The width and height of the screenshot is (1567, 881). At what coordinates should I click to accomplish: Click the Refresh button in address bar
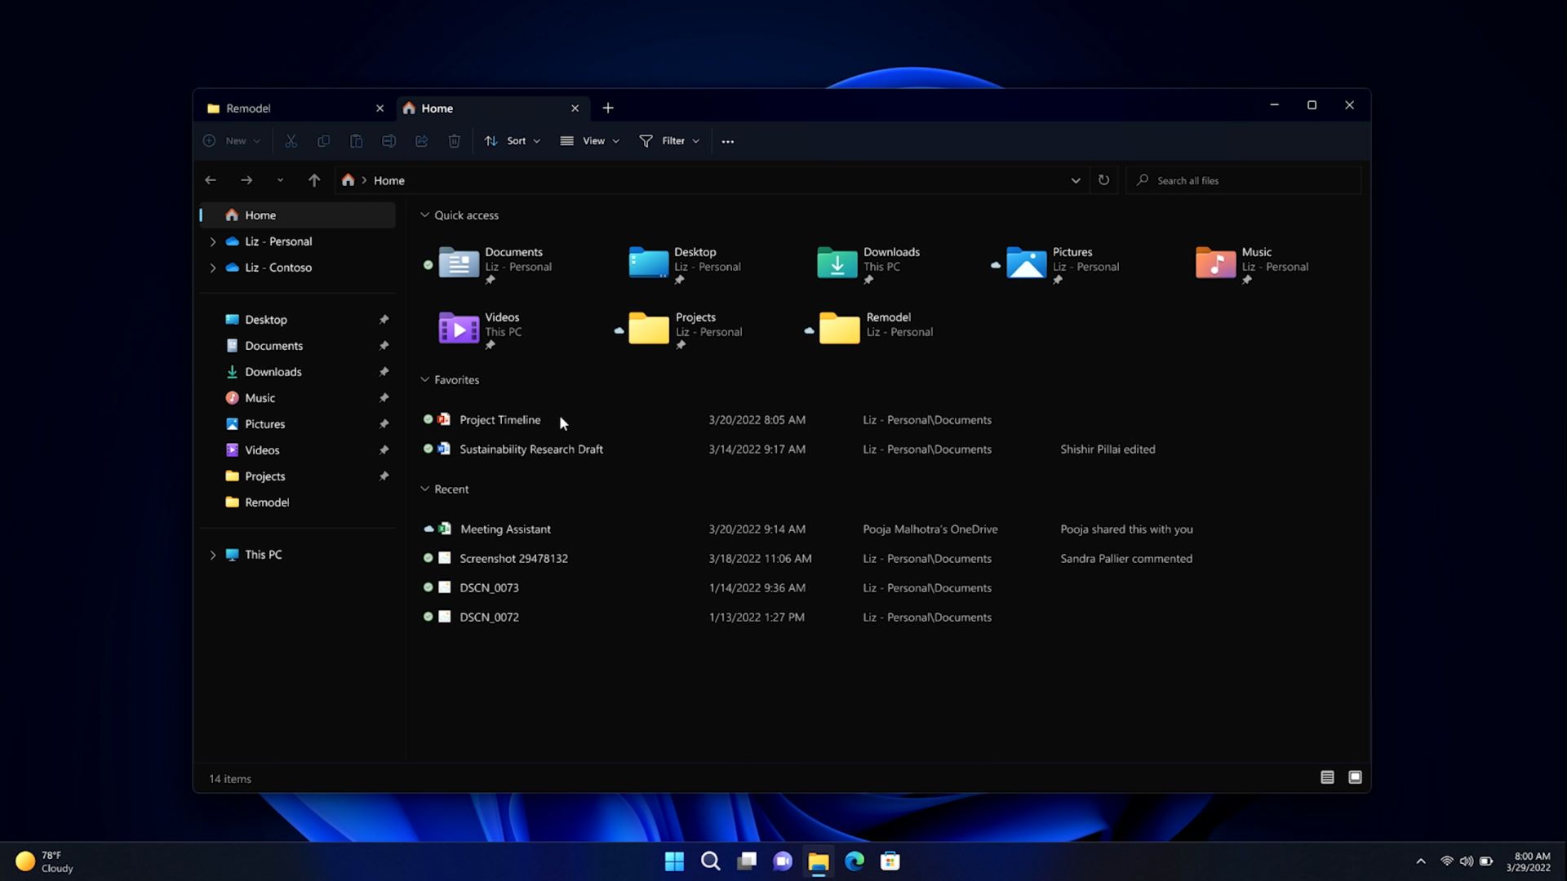(1103, 179)
